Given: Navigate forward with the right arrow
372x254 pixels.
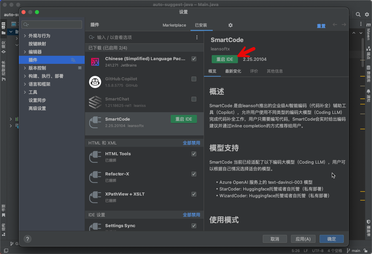Looking at the screenshot, I should [343, 25].
